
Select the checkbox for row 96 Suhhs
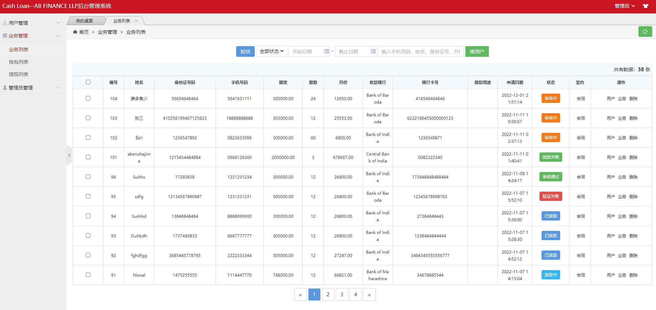tap(88, 177)
